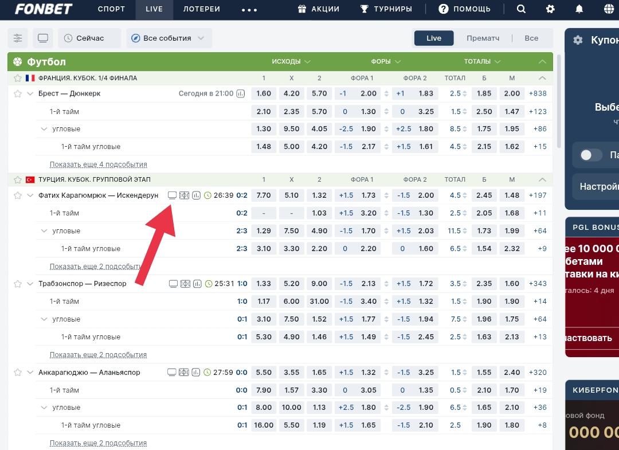Click the monitor broadcast filter icon in toolbar

[x=43, y=38]
